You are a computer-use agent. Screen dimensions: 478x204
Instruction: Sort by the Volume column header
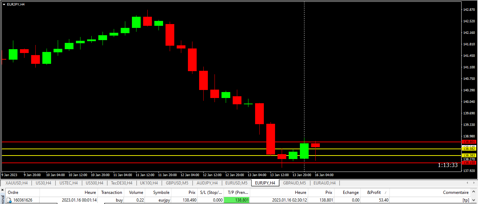[136, 192]
